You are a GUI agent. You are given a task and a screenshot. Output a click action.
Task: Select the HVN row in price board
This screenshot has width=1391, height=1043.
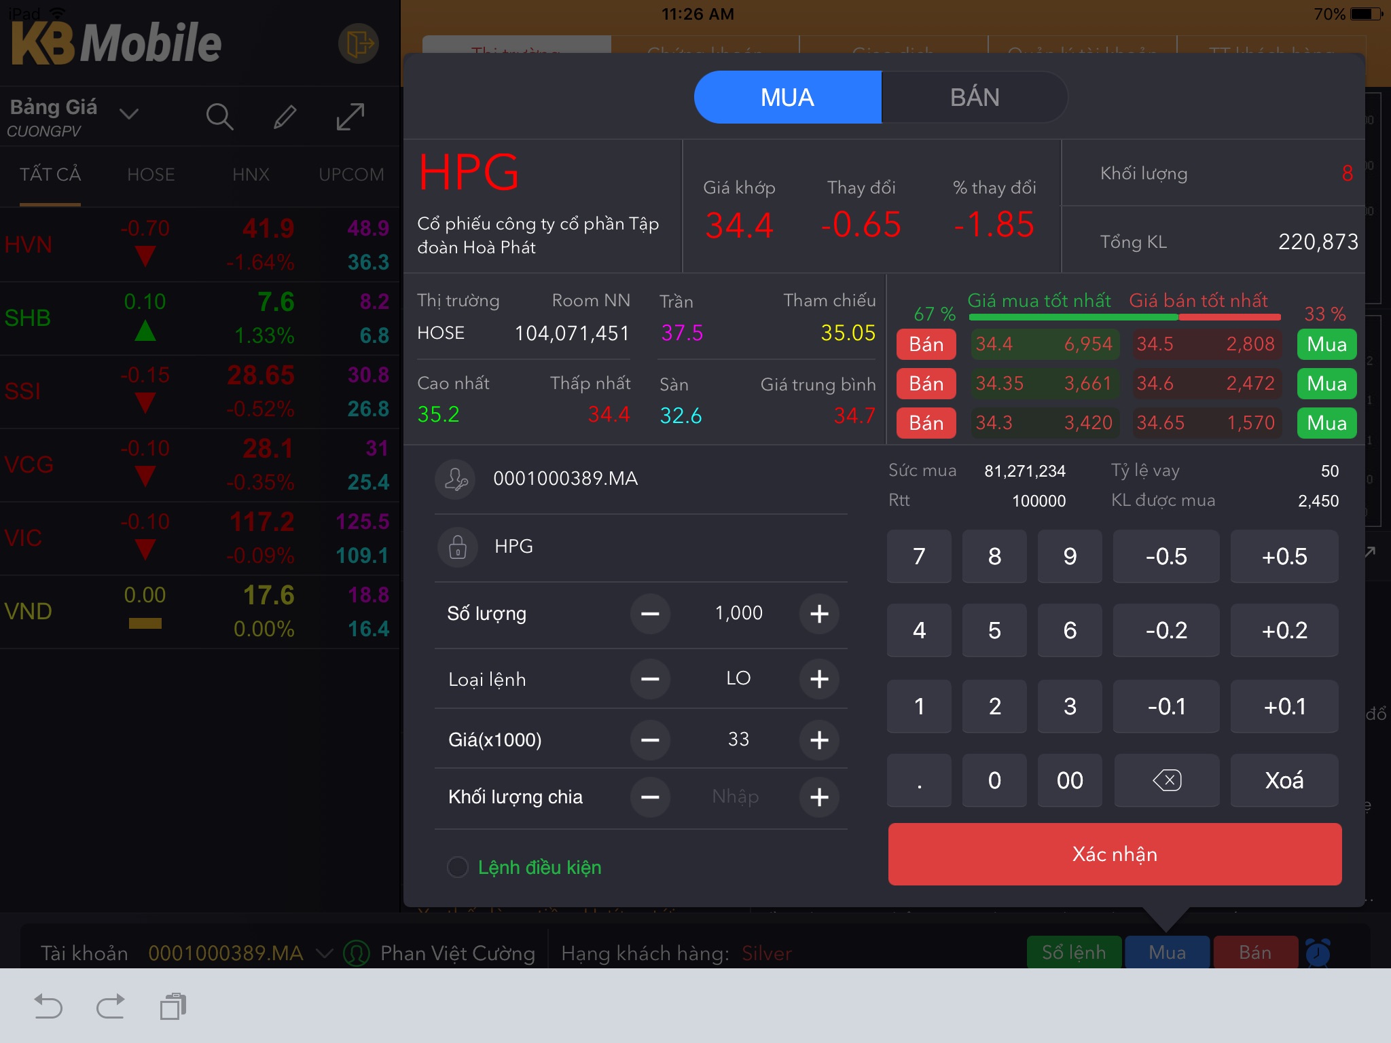(200, 245)
